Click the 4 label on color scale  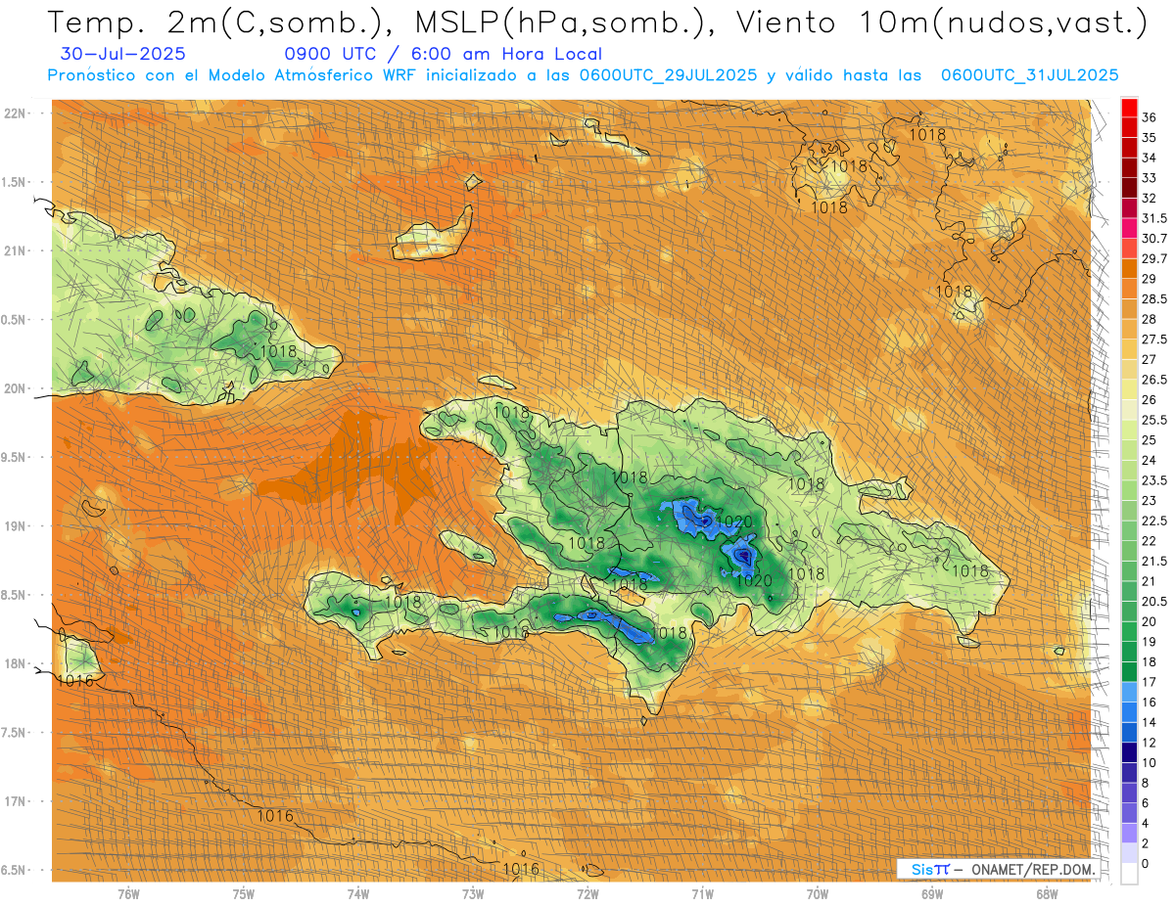pos(1146,823)
